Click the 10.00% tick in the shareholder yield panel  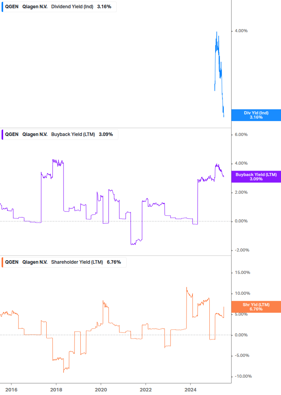(x=242, y=293)
